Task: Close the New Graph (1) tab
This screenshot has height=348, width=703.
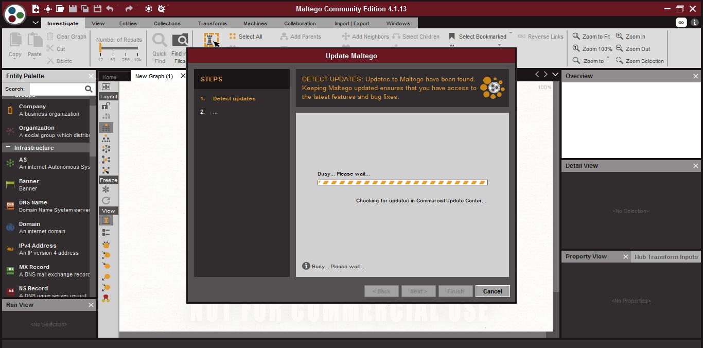Action: point(183,76)
